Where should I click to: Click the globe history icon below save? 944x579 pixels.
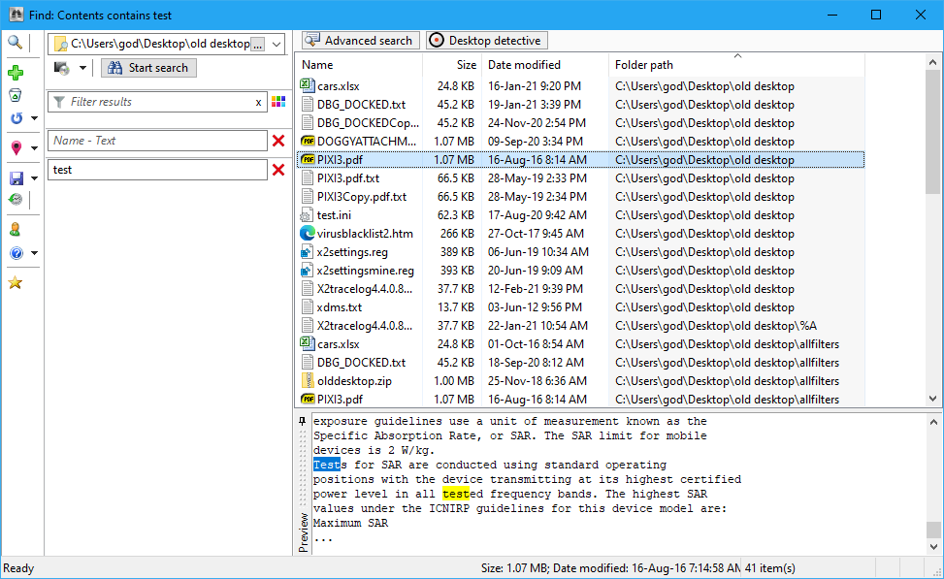(x=16, y=199)
